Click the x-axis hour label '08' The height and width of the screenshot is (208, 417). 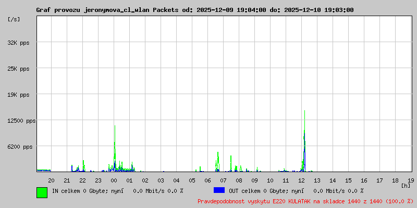coord(239,180)
